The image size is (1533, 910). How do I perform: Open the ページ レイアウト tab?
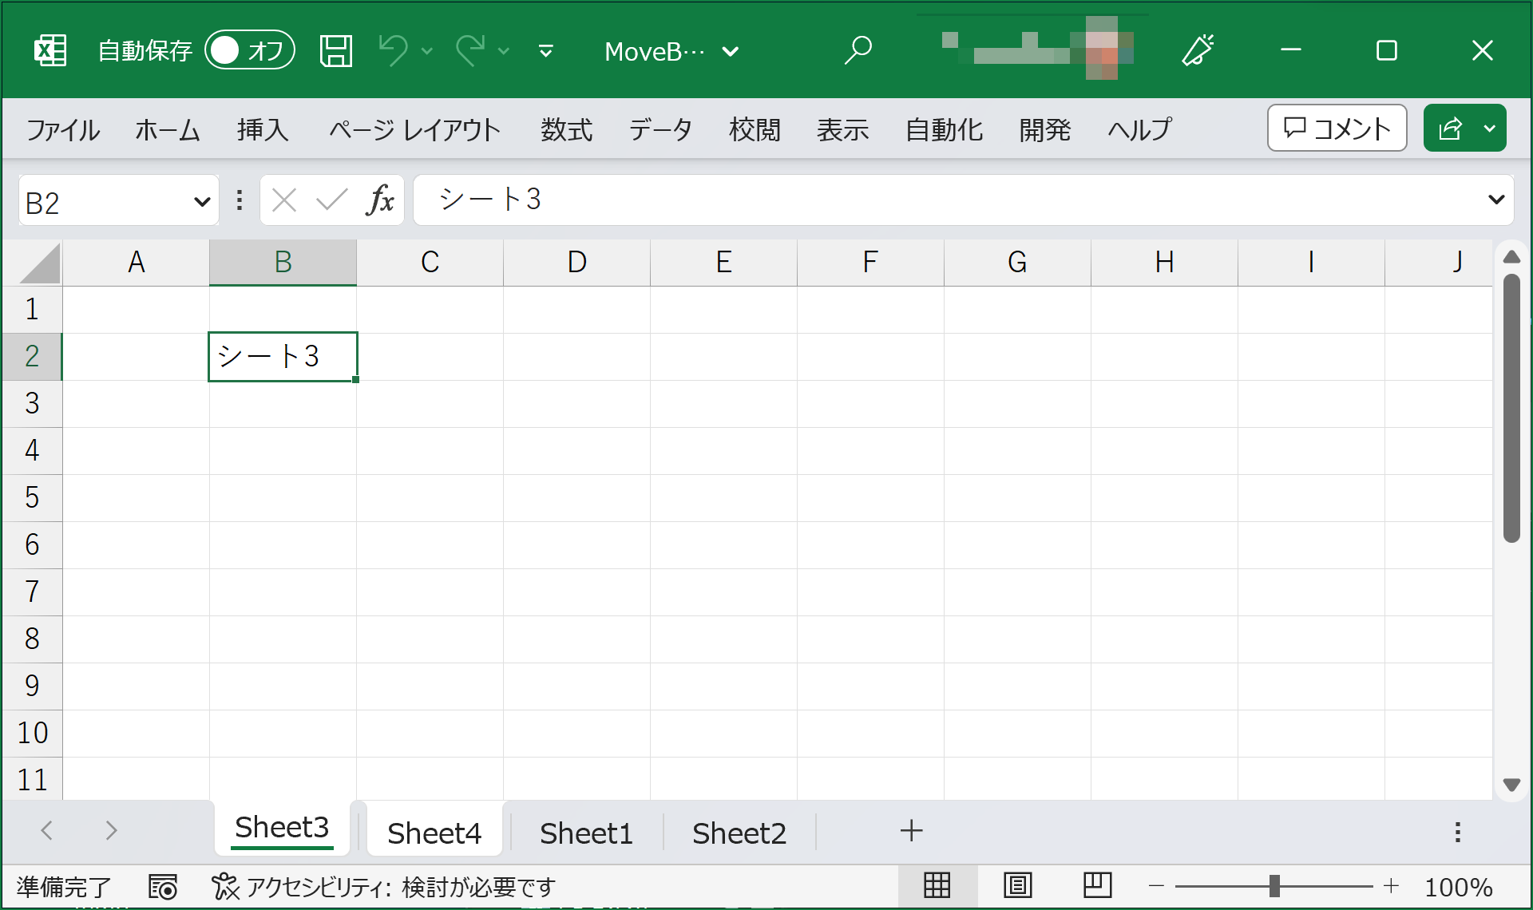[414, 129]
